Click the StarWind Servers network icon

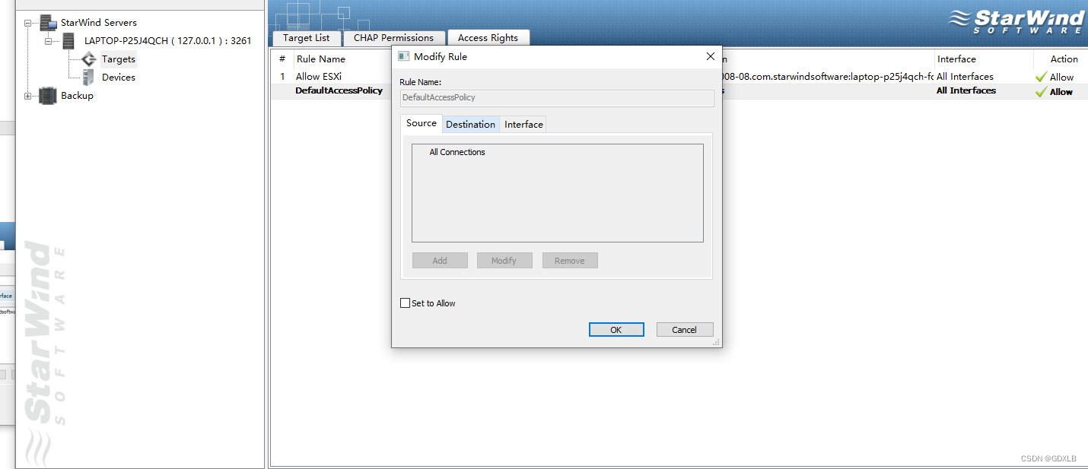pos(49,23)
